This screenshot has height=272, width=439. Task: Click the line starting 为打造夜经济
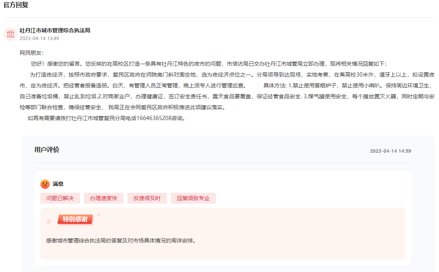click(232, 75)
